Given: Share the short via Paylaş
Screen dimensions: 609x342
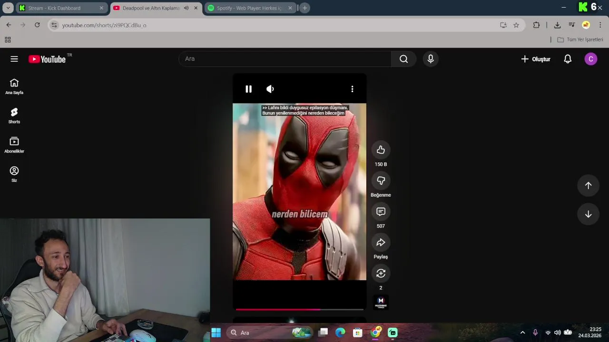Looking at the screenshot, I should pyautogui.click(x=381, y=243).
